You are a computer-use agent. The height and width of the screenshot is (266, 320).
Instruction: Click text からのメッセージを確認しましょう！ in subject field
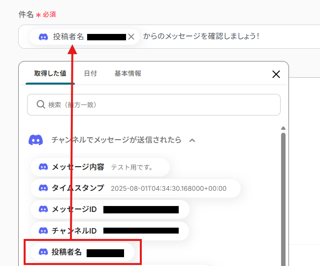click(201, 36)
